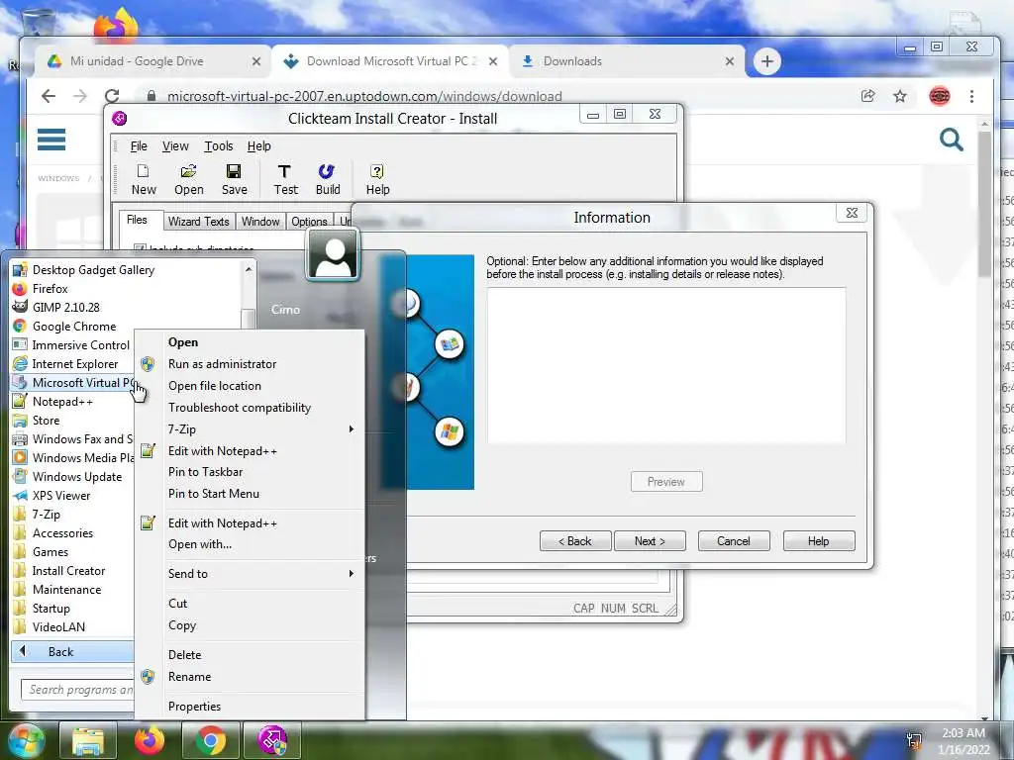Click the Search programs field in Start menu

pos(77,690)
